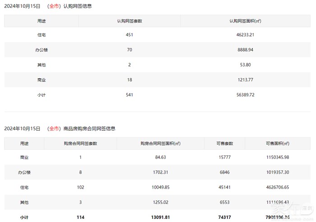316x222 pixels.
Task: Click the 商业 available units value 15777
Action: tap(224, 157)
